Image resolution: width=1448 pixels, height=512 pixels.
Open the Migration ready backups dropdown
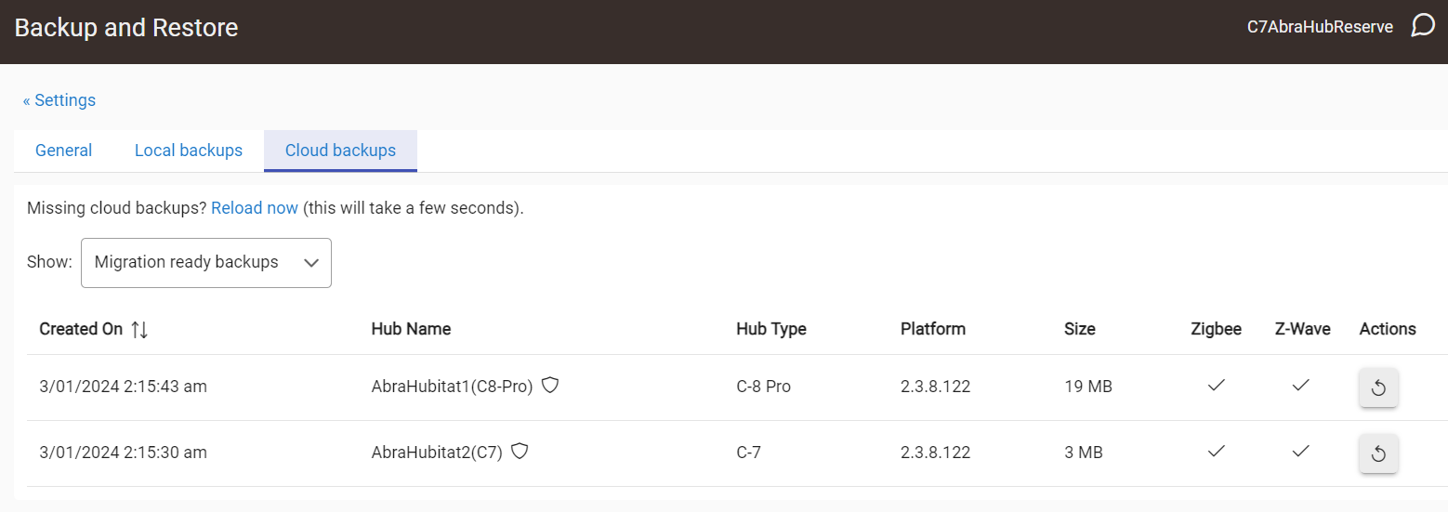[206, 263]
